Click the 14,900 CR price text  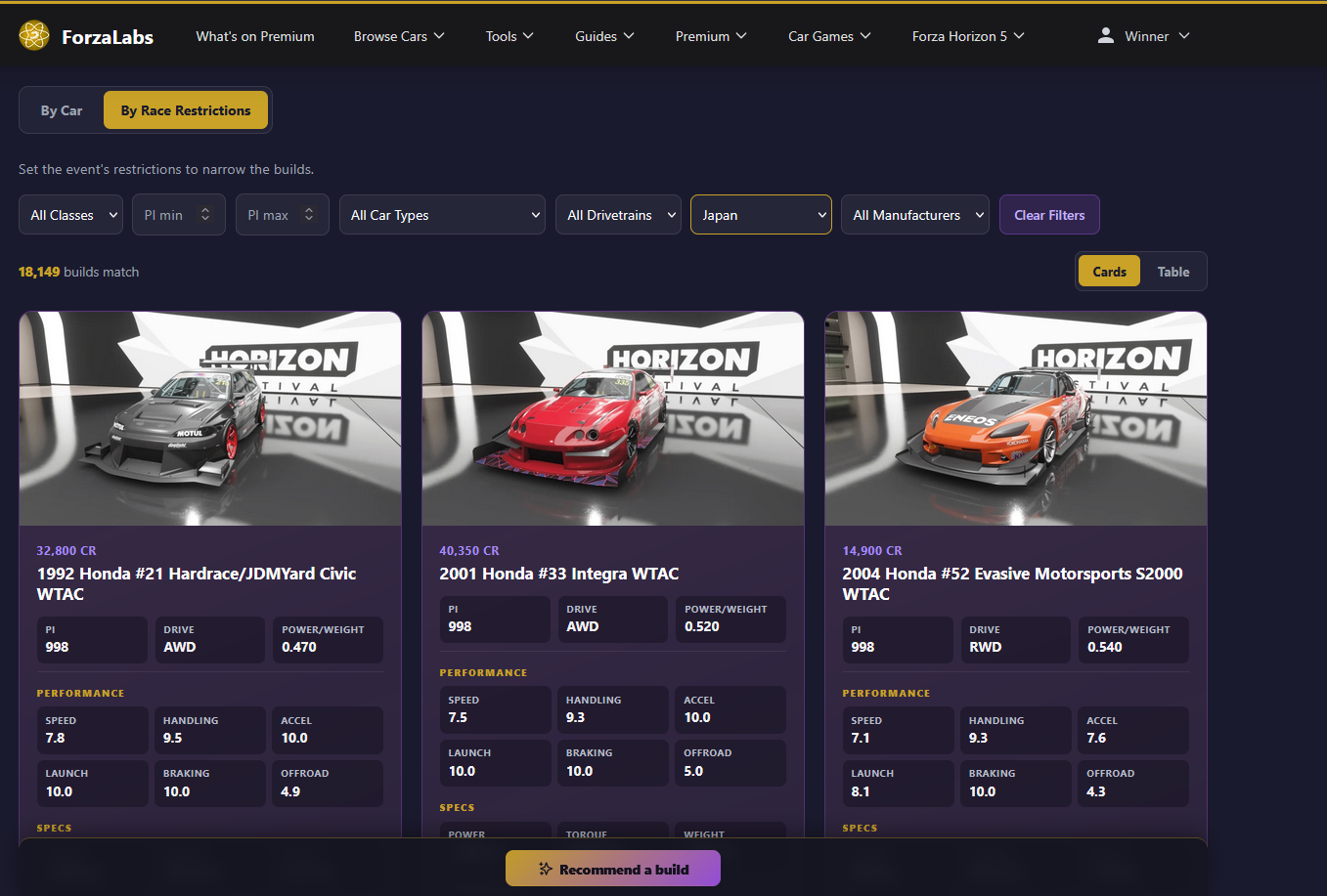(872, 551)
